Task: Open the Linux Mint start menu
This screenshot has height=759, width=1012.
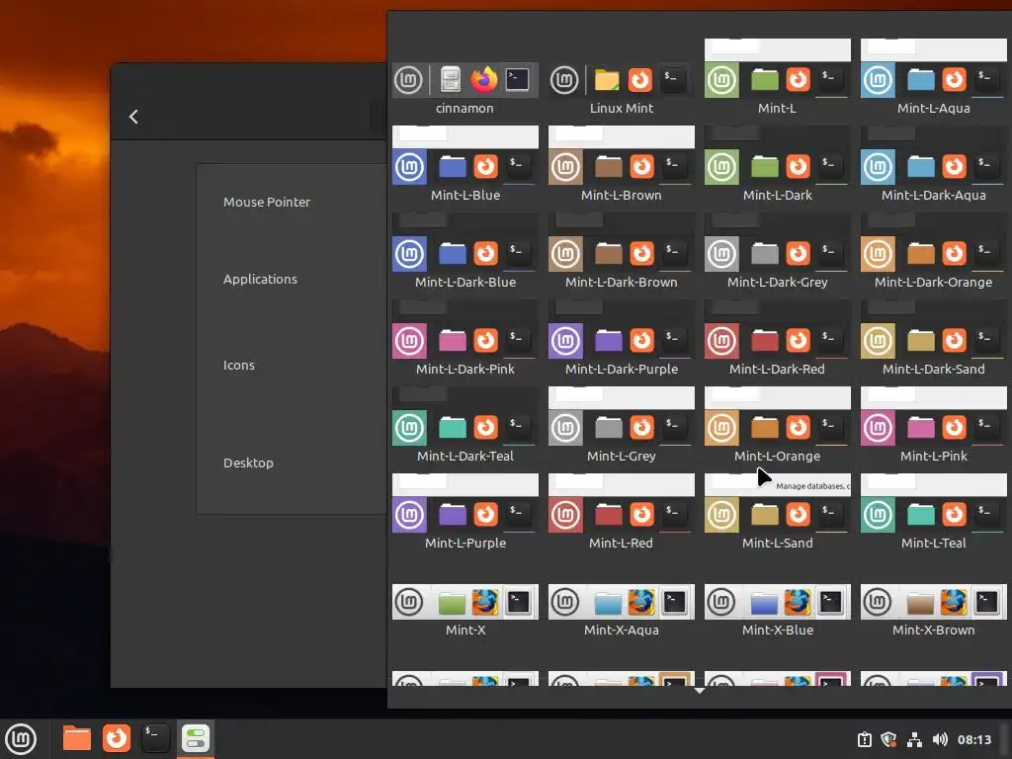Action: 21,738
